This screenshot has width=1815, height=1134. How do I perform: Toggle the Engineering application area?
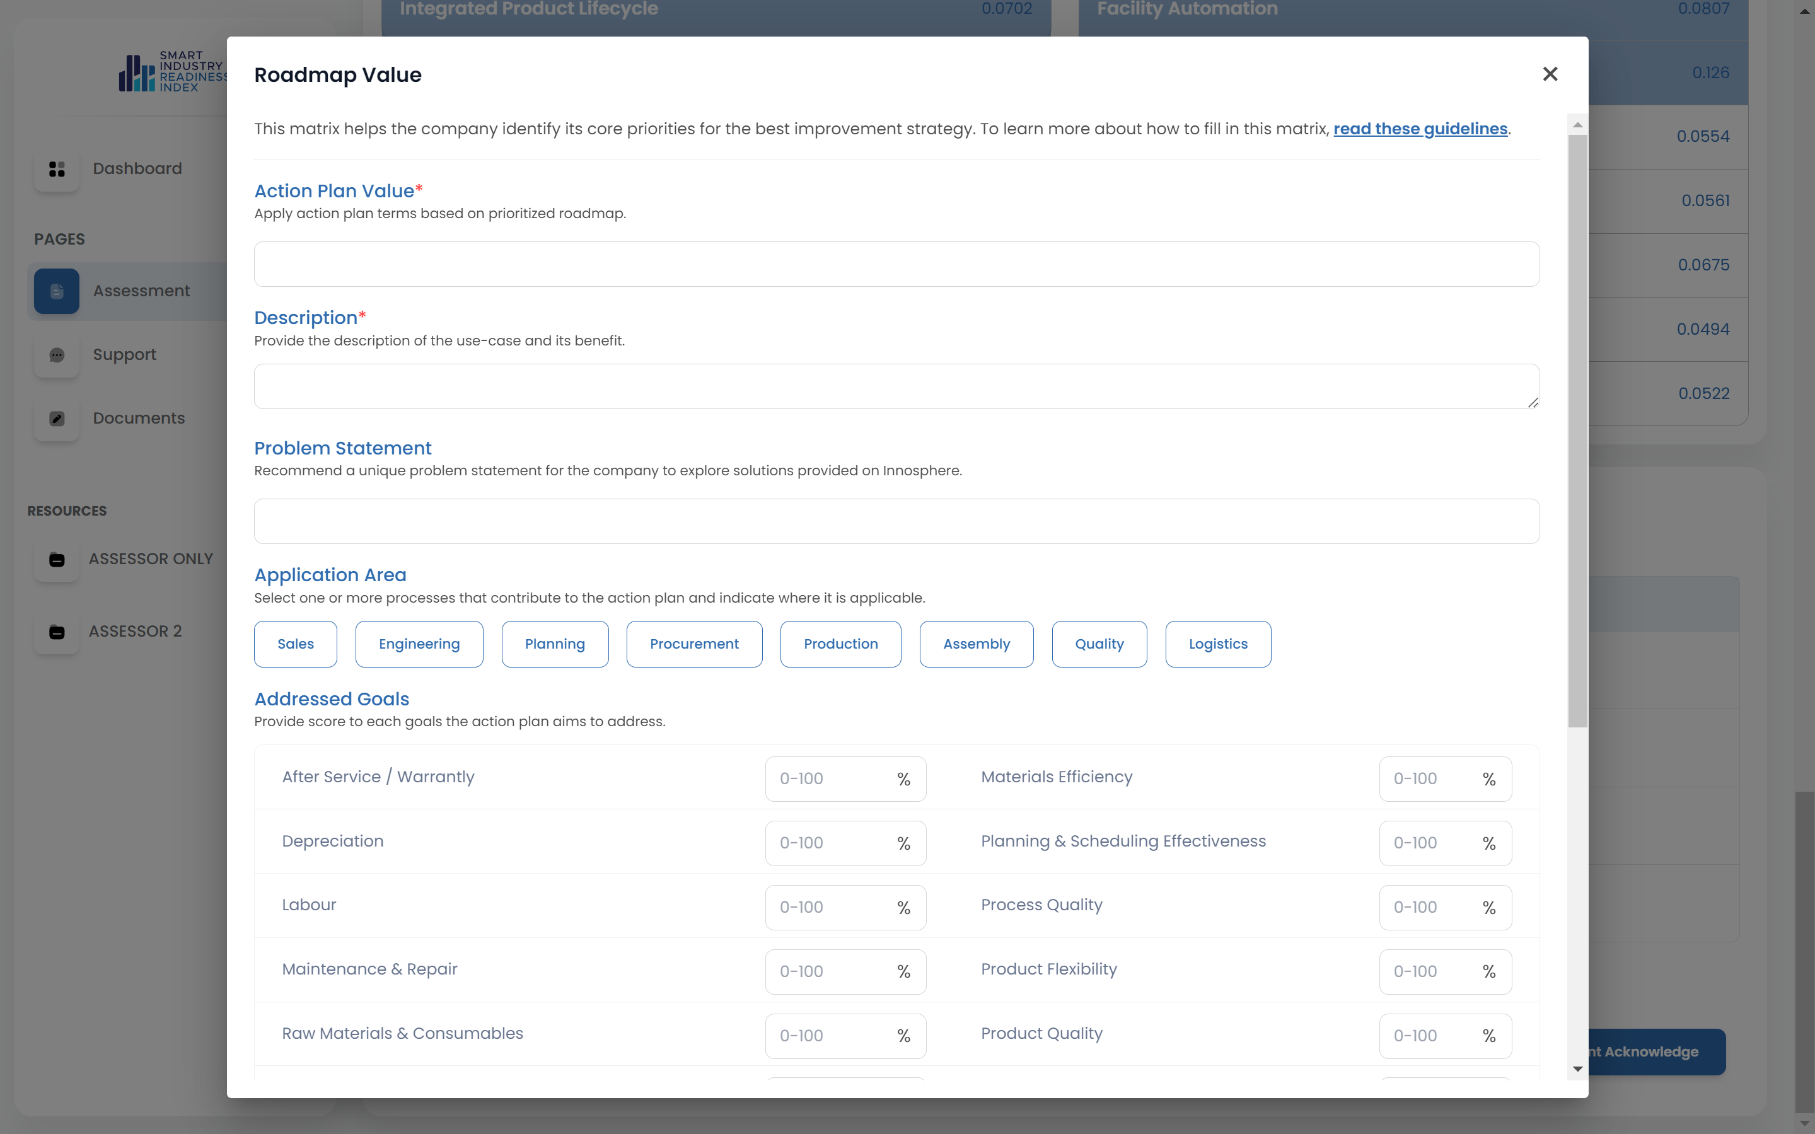tap(419, 644)
